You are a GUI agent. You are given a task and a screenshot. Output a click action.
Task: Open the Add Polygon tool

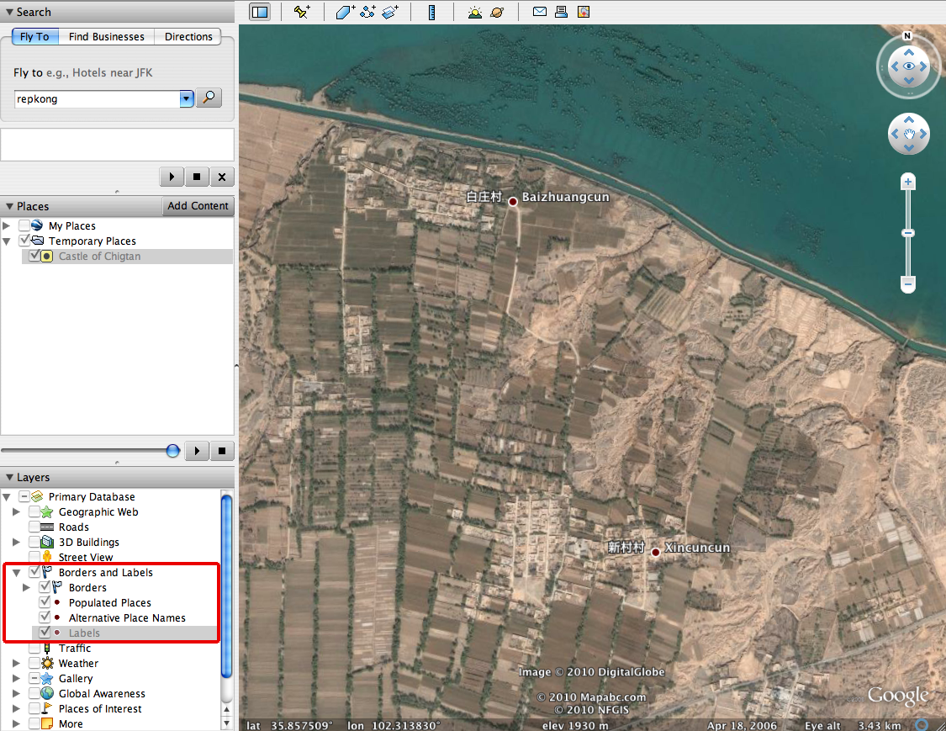pos(341,11)
